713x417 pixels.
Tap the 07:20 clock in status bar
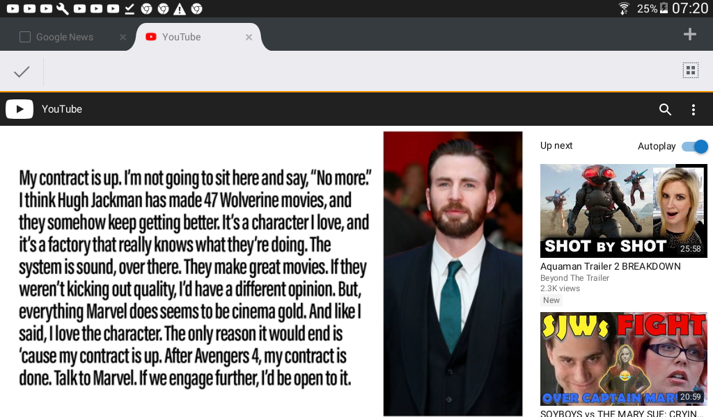[x=690, y=8]
